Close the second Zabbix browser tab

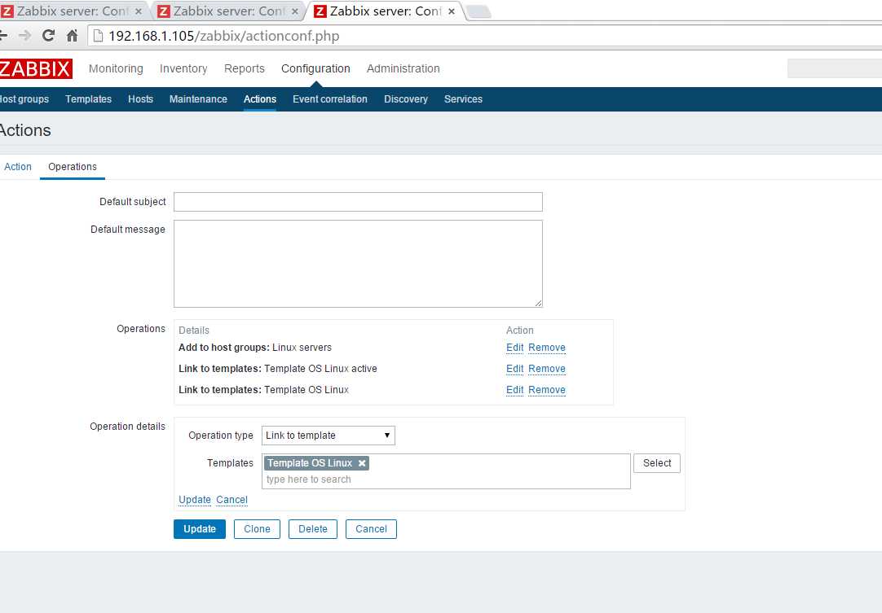[295, 11]
